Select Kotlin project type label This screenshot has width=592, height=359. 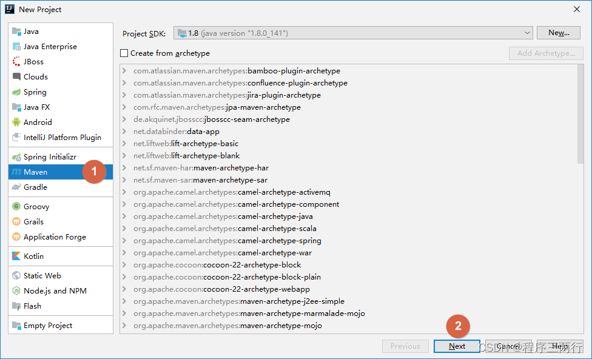33,256
